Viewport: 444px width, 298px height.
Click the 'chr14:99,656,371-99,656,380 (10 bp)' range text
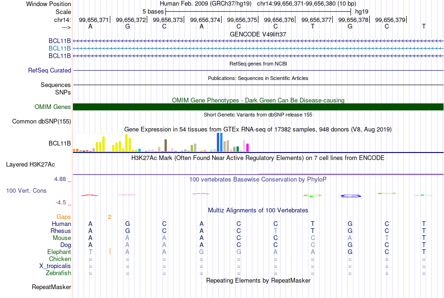point(307,4)
